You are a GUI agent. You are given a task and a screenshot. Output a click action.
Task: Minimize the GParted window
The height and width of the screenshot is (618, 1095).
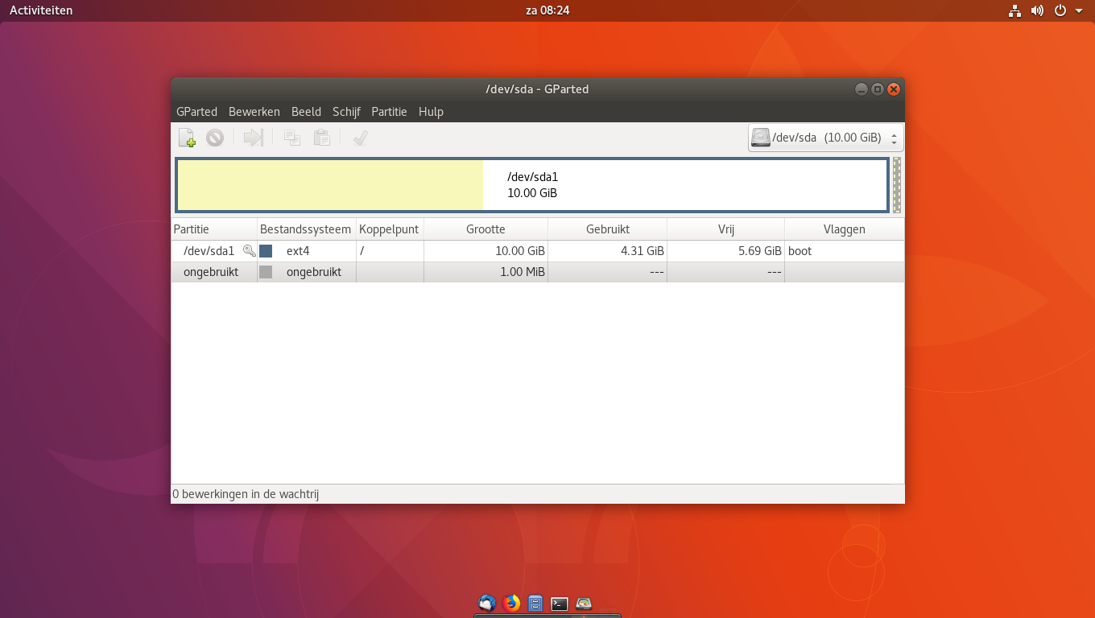click(x=862, y=89)
